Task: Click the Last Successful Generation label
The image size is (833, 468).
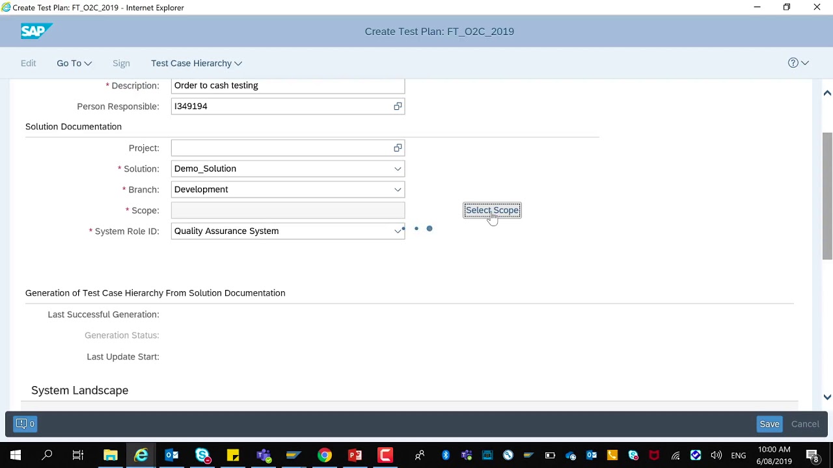Action: (103, 314)
